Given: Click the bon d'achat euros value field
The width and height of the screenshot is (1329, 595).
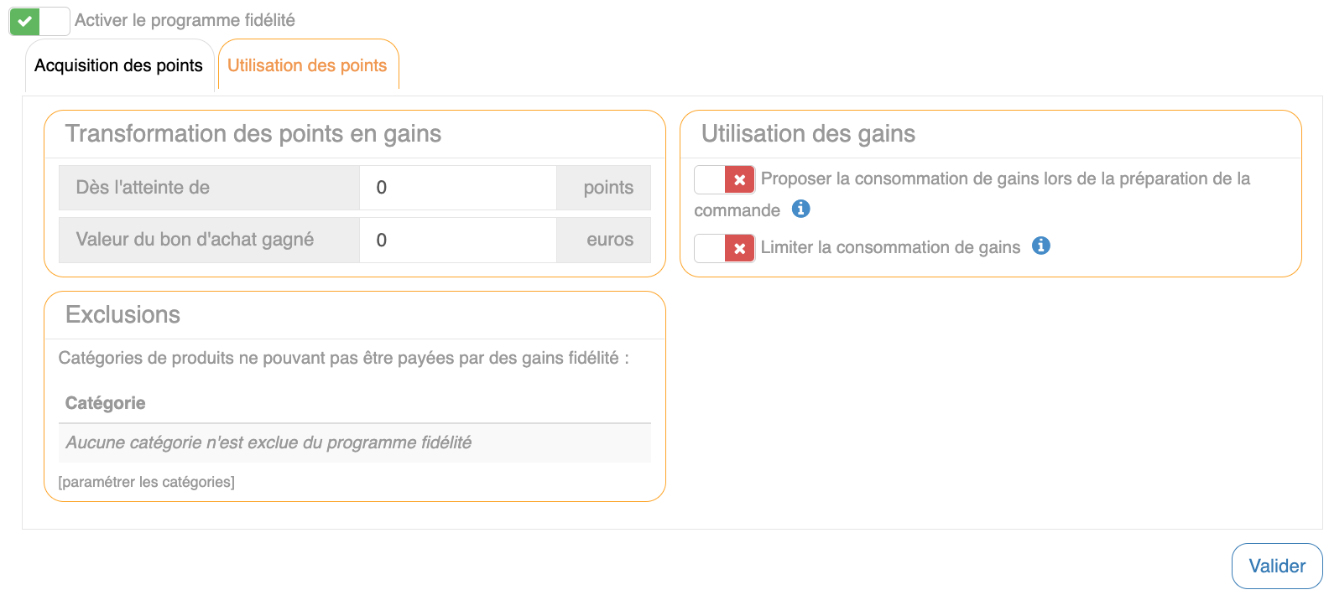Looking at the screenshot, I should (457, 241).
